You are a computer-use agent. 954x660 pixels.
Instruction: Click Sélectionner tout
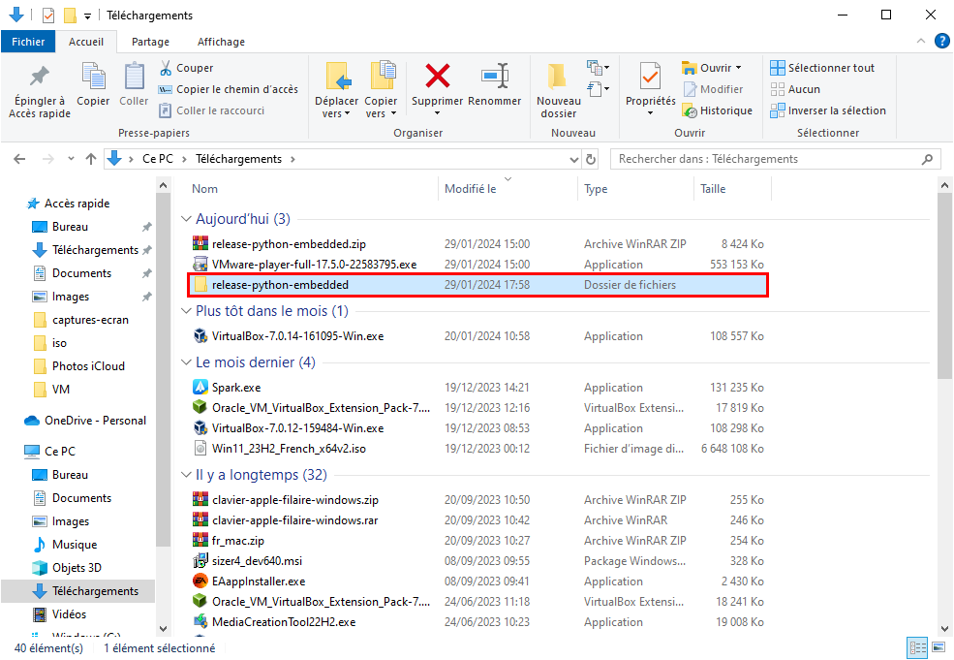click(x=822, y=68)
